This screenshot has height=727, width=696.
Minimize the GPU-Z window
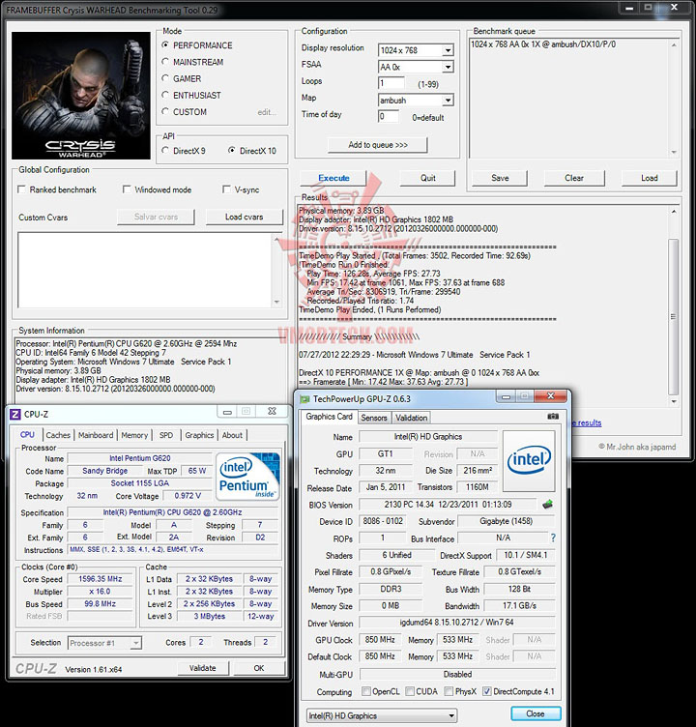tap(506, 397)
